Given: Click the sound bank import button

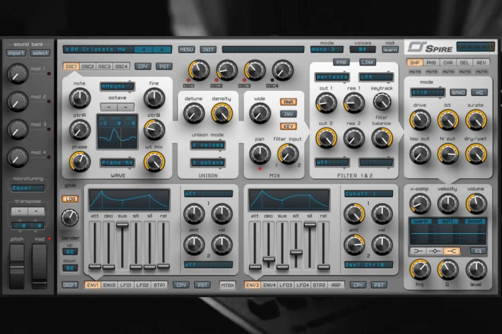Looking at the screenshot, I should point(15,53).
